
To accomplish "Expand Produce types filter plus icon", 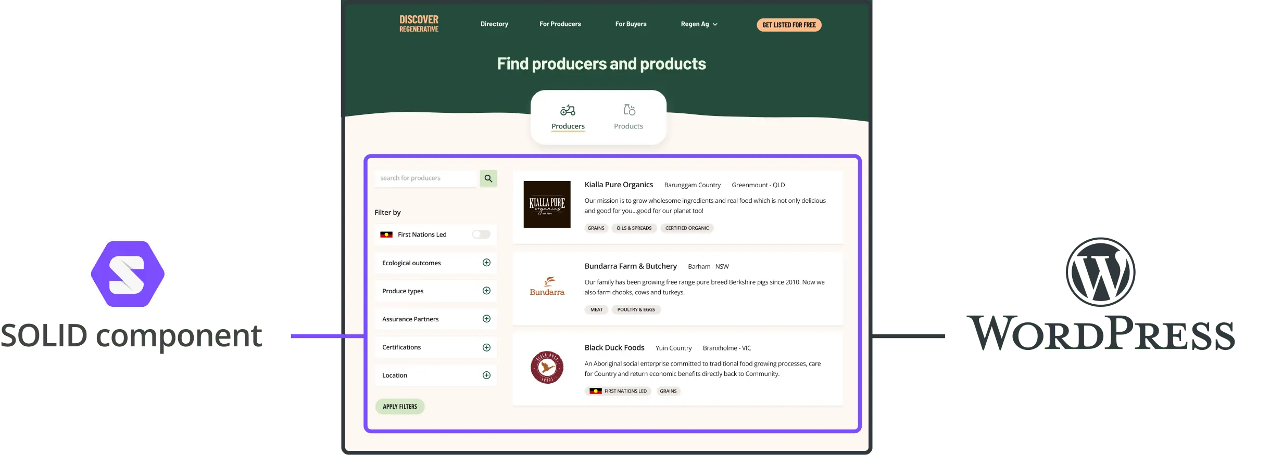I will pyautogui.click(x=486, y=291).
